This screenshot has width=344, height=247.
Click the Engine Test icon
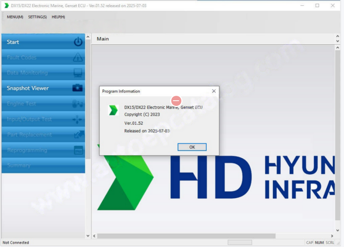[x=78, y=104]
